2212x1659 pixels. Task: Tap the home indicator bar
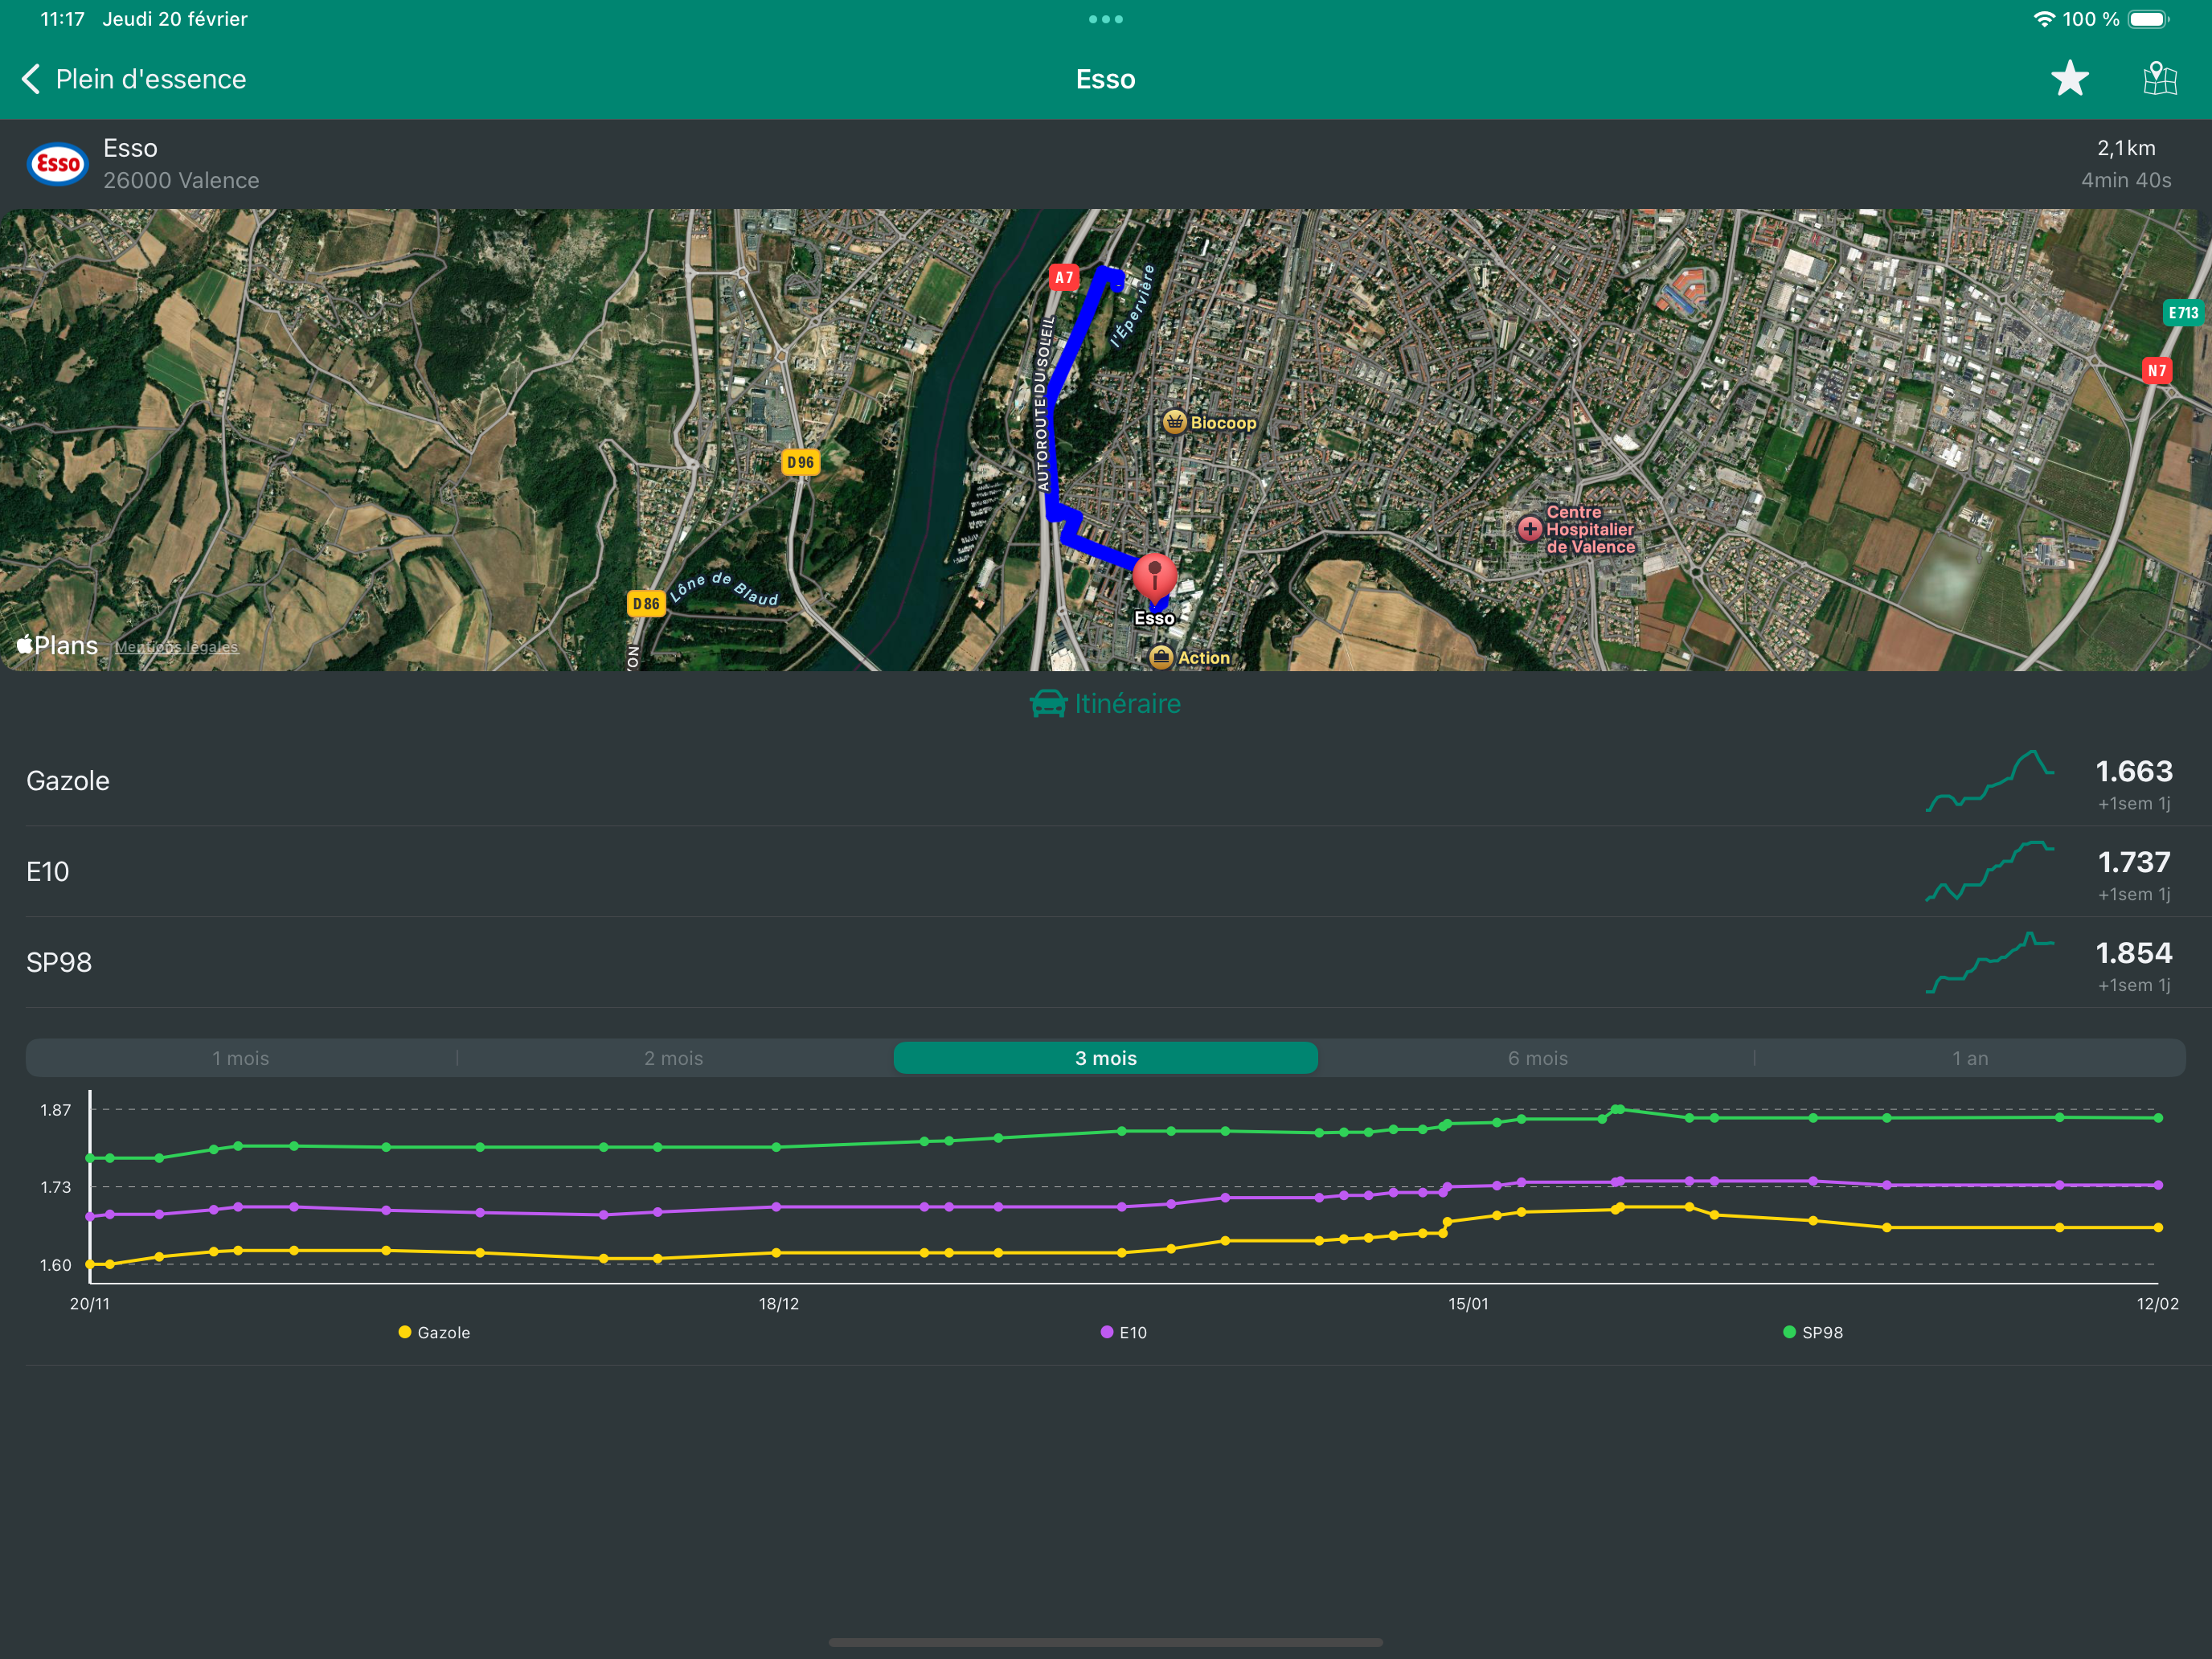[x=1106, y=1641]
